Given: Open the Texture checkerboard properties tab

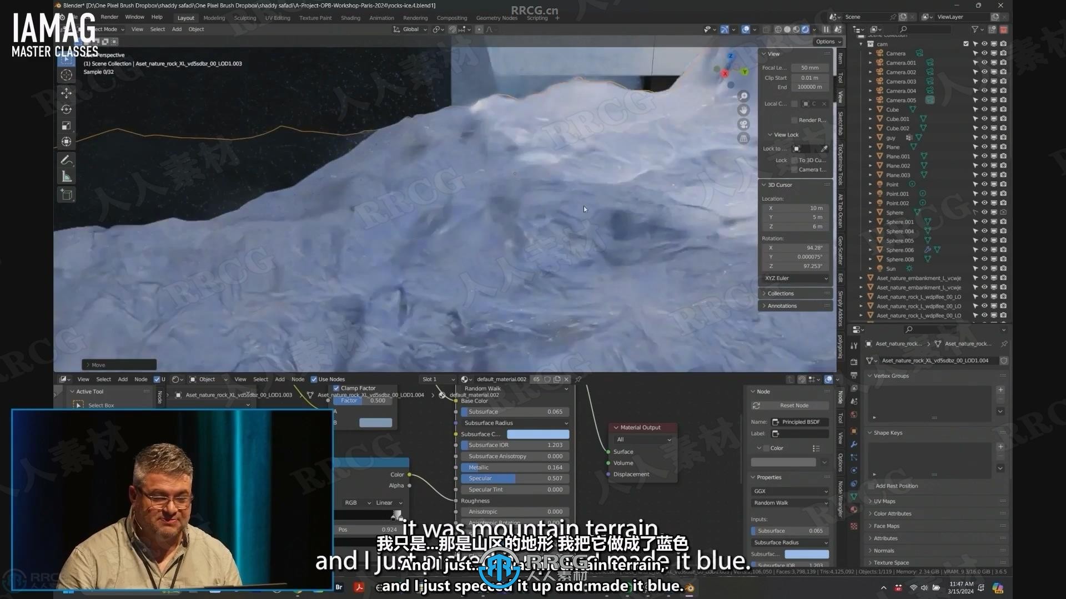Looking at the screenshot, I should point(854,525).
